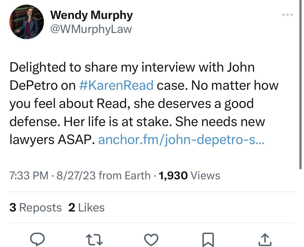
Task: Repost this tweet using the arrows icon
Action: click(94, 239)
